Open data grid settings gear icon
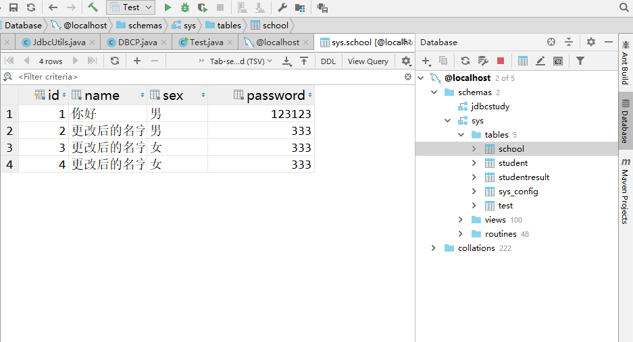Screen dimensions: 633x342 click(406, 61)
